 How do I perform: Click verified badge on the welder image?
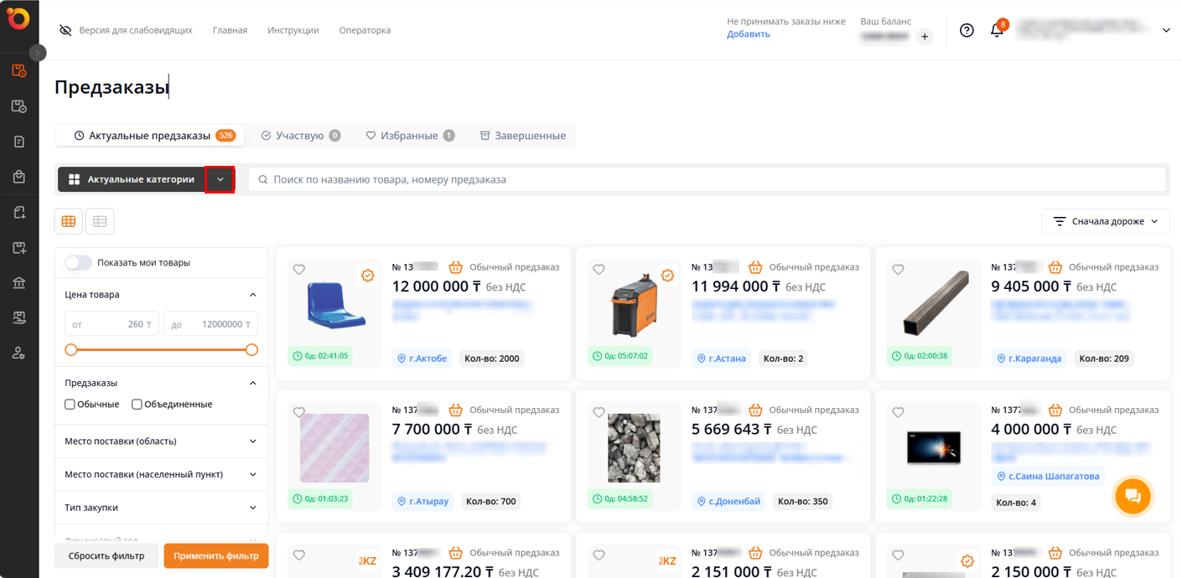(x=667, y=276)
